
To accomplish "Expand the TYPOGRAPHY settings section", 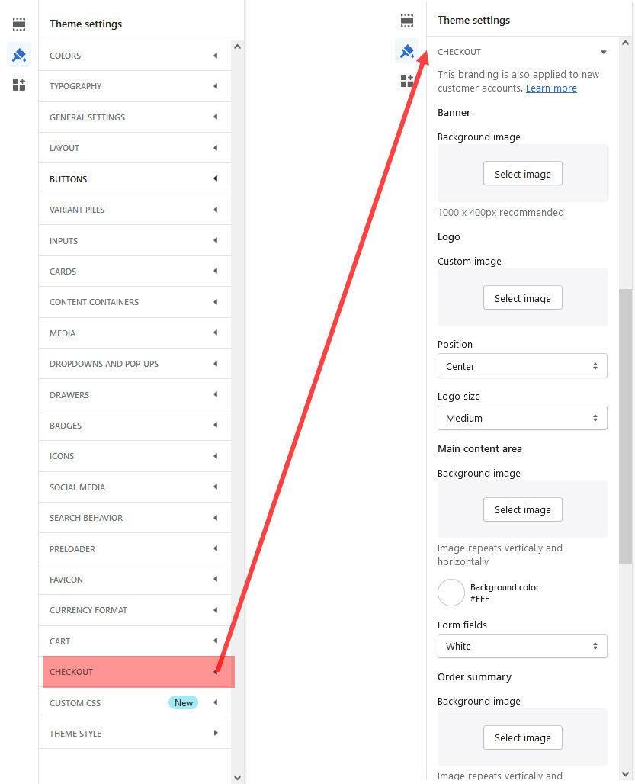I will pos(135,85).
